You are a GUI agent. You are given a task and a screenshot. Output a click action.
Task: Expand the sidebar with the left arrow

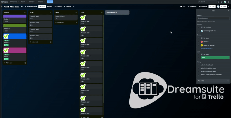1,7
